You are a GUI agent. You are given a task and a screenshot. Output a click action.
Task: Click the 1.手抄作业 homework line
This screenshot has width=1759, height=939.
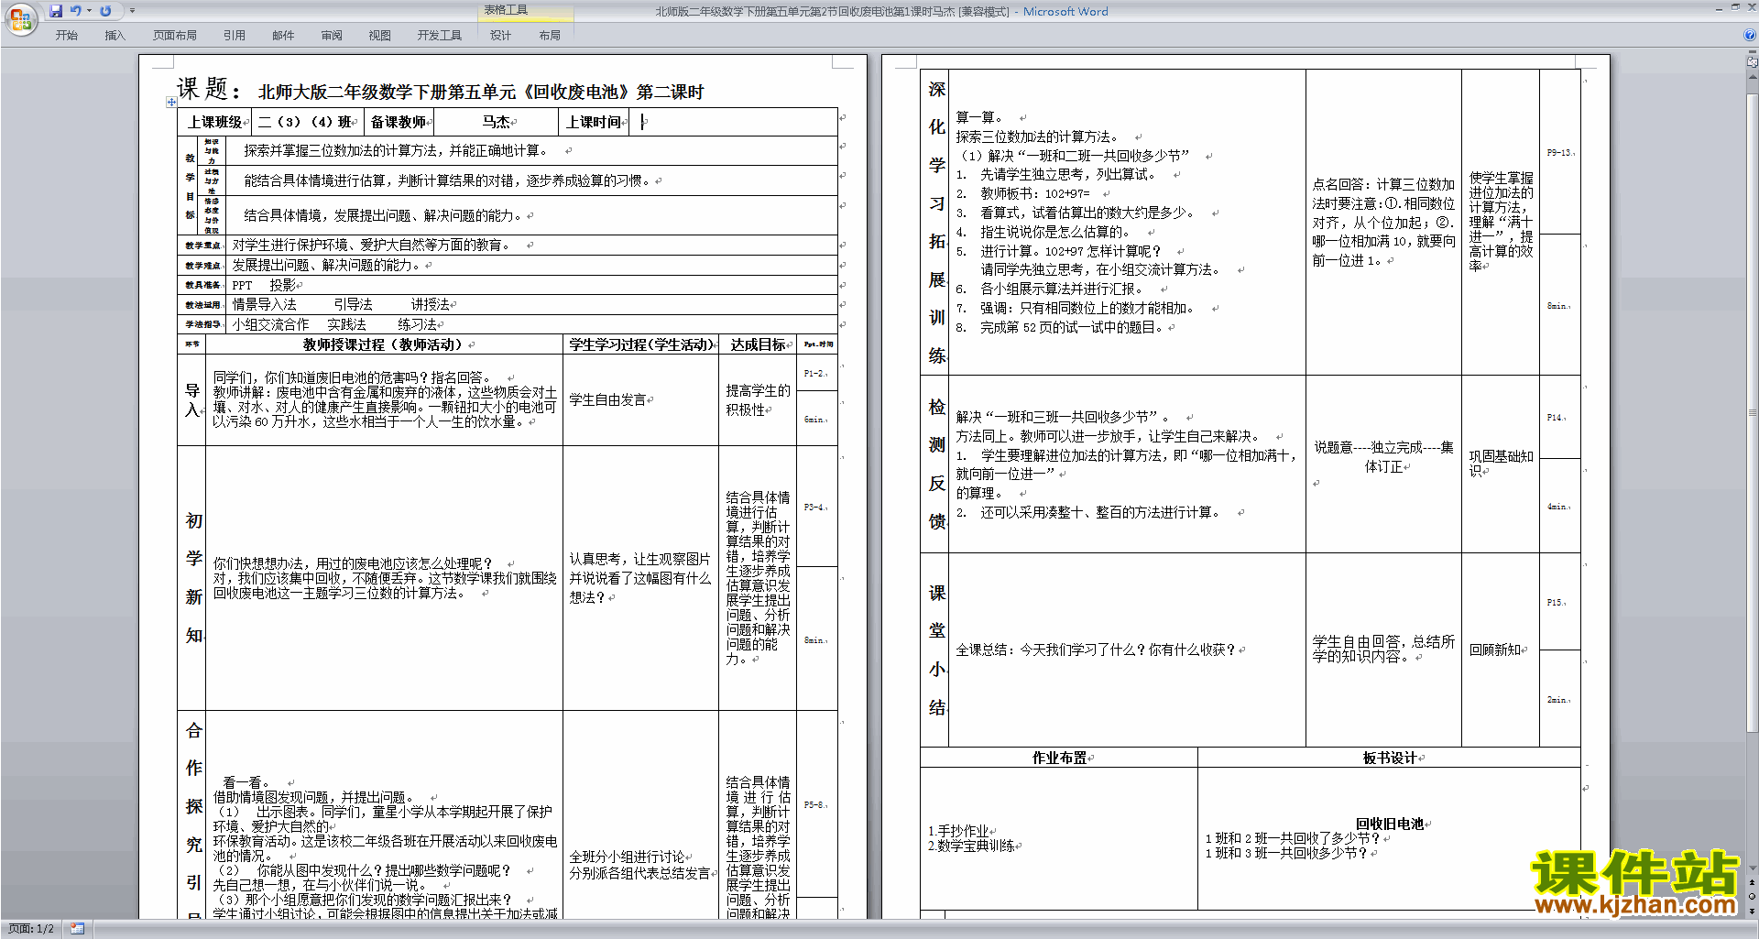(959, 831)
